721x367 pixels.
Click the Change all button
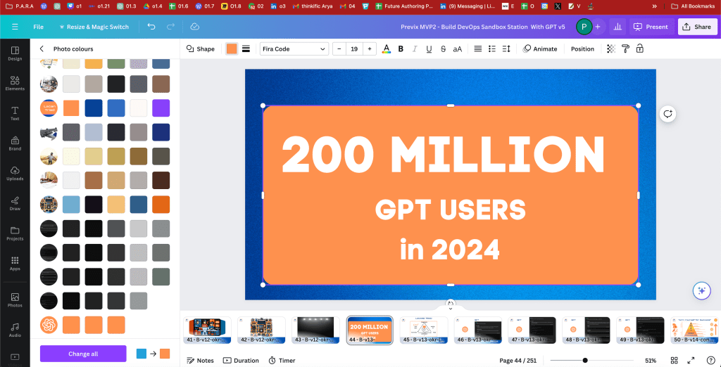point(83,354)
